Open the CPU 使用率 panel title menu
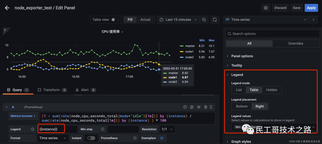Image resolution: width=322 pixels, height=144 pixels. (112, 32)
